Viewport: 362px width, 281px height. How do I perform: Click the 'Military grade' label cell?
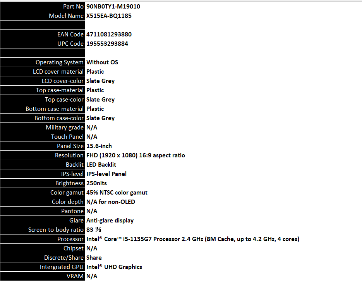(64, 128)
